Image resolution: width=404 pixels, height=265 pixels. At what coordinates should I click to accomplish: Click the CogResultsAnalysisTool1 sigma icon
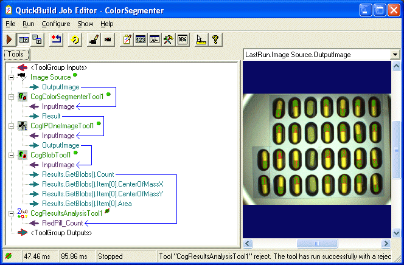tap(23, 213)
